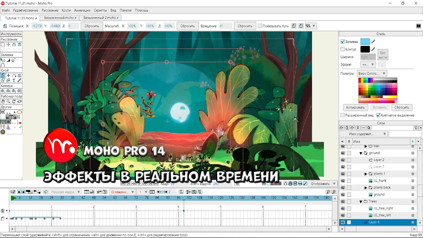
Task: Select the Magnet tool in drawing tools
Action: pyautogui.click(x=19, y=45)
